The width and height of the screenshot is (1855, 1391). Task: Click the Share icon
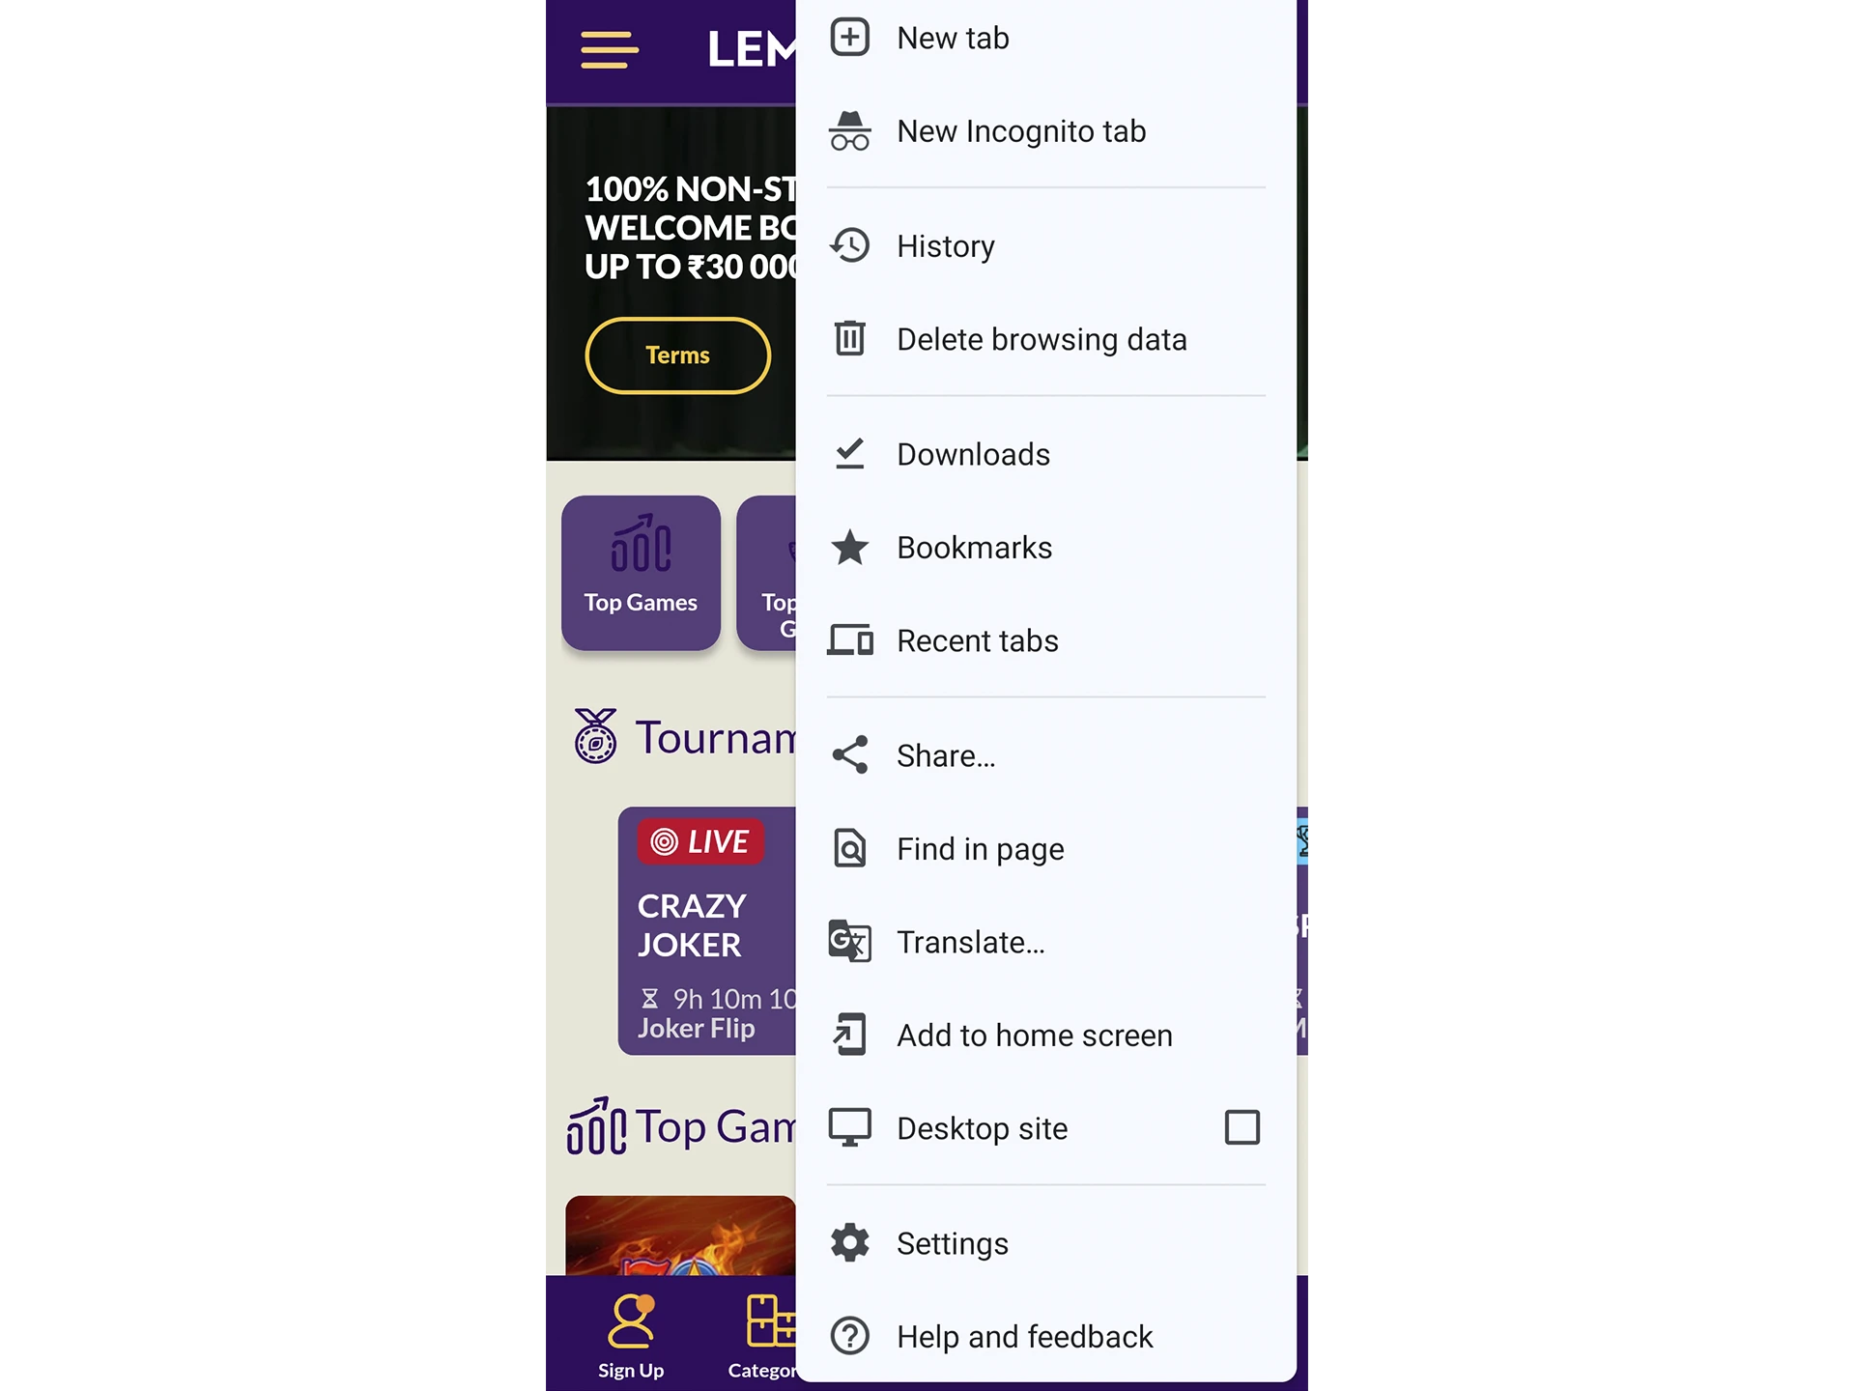click(850, 755)
